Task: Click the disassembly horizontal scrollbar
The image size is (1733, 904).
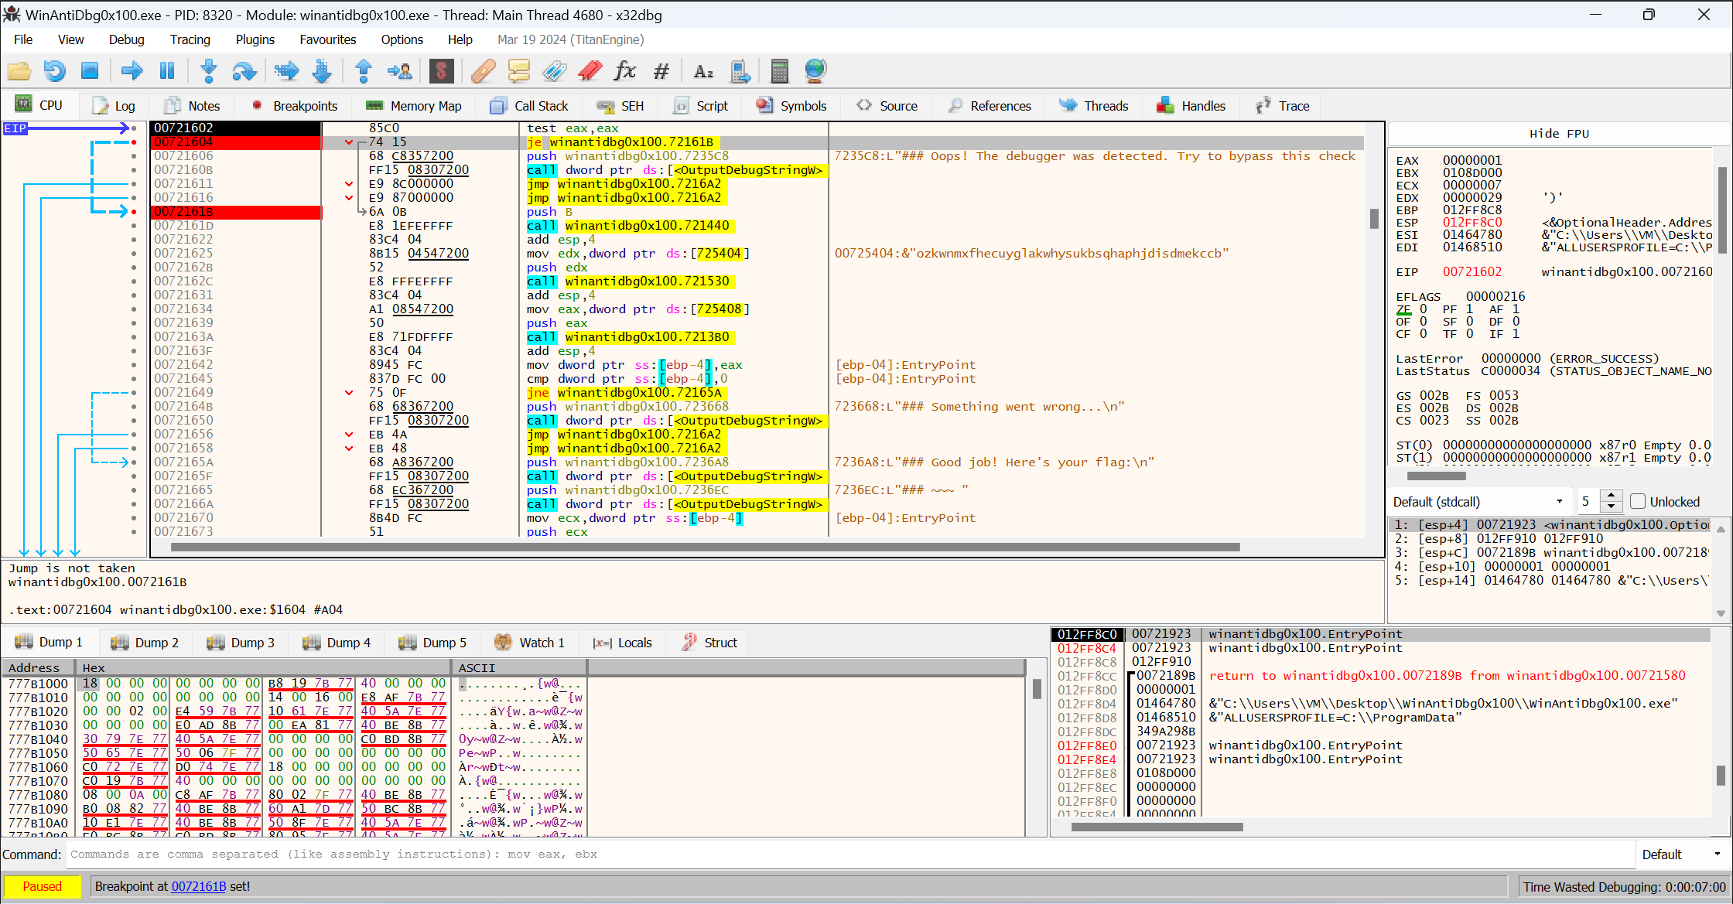Action: pyautogui.click(x=704, y=547)
